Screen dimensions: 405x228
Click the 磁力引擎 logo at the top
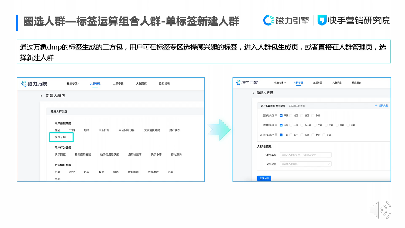286,20
